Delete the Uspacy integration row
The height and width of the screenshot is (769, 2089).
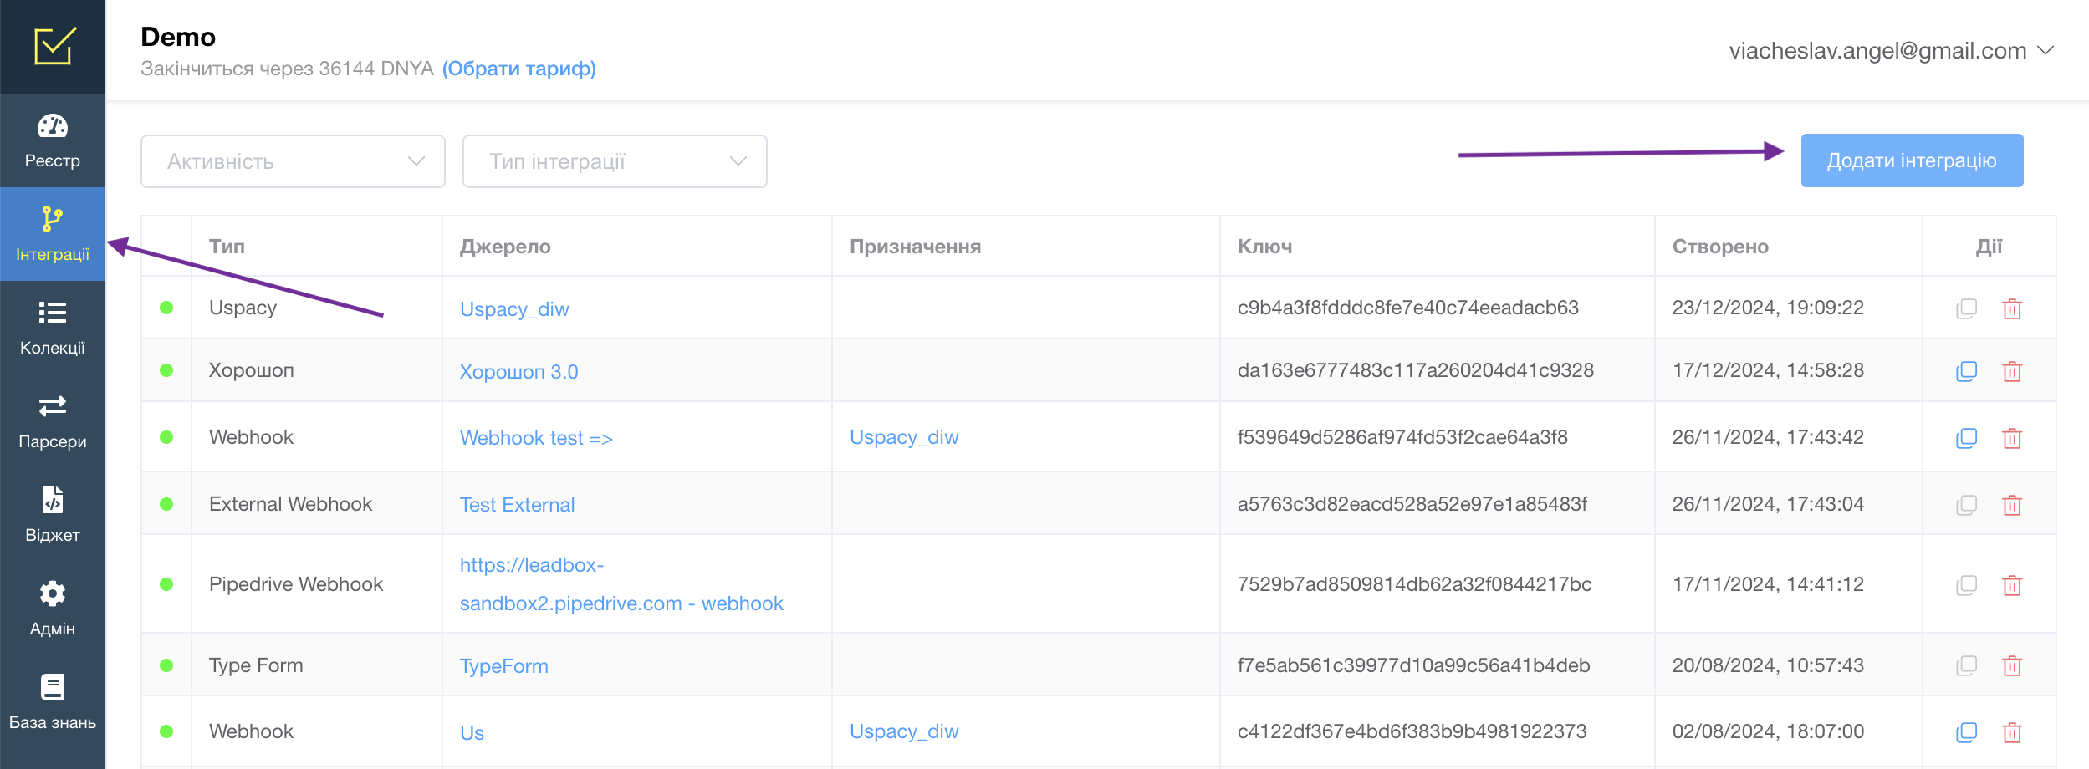pyautogui.click(x=2012, y=308)
